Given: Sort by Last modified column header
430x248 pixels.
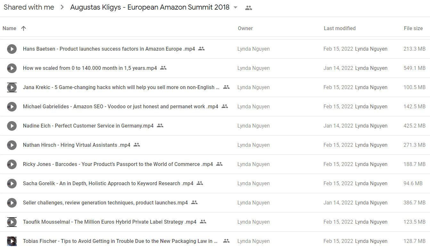Looking at the screenshot, I should click(x=340, y=28).
